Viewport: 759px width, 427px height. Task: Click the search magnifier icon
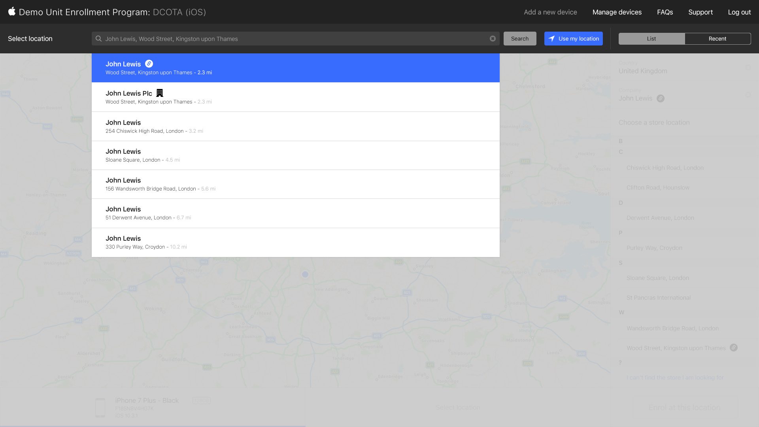(99, 39)
